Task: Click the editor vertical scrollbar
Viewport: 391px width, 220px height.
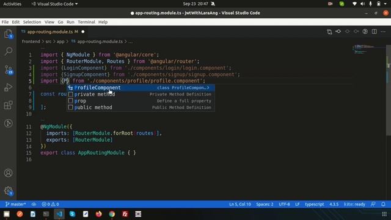Action: (389, 90)
